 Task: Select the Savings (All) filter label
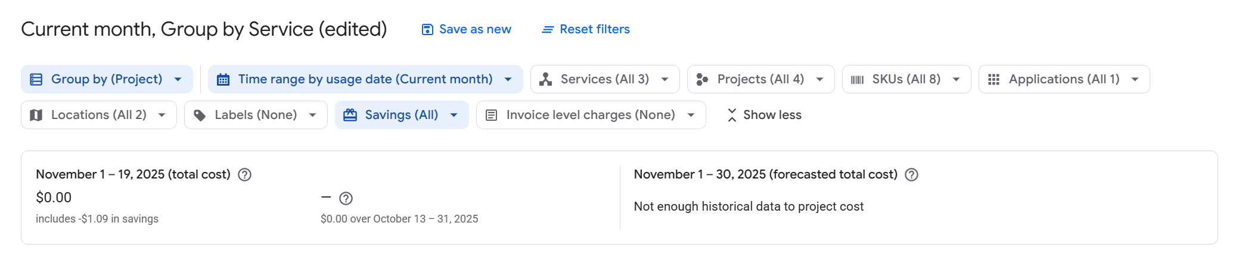[402, 115]
